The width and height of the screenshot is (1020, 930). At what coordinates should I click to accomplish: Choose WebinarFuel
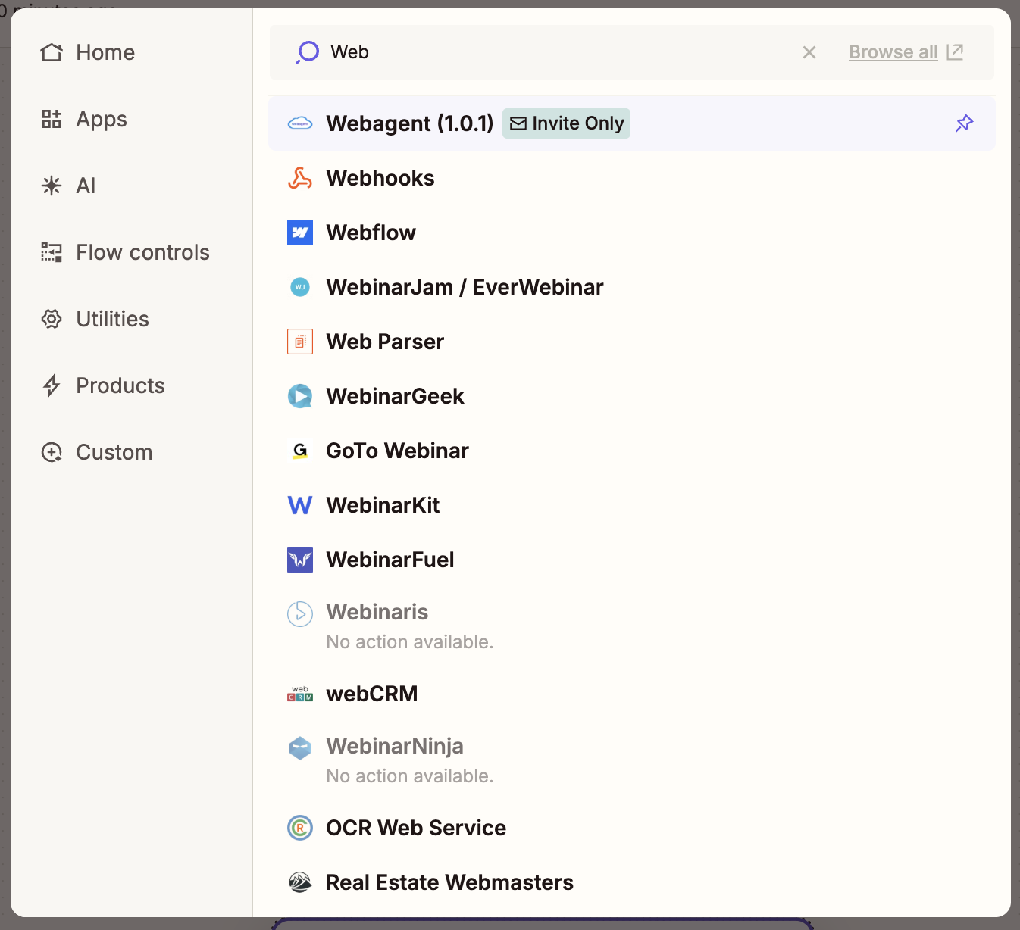coord(632,560)
